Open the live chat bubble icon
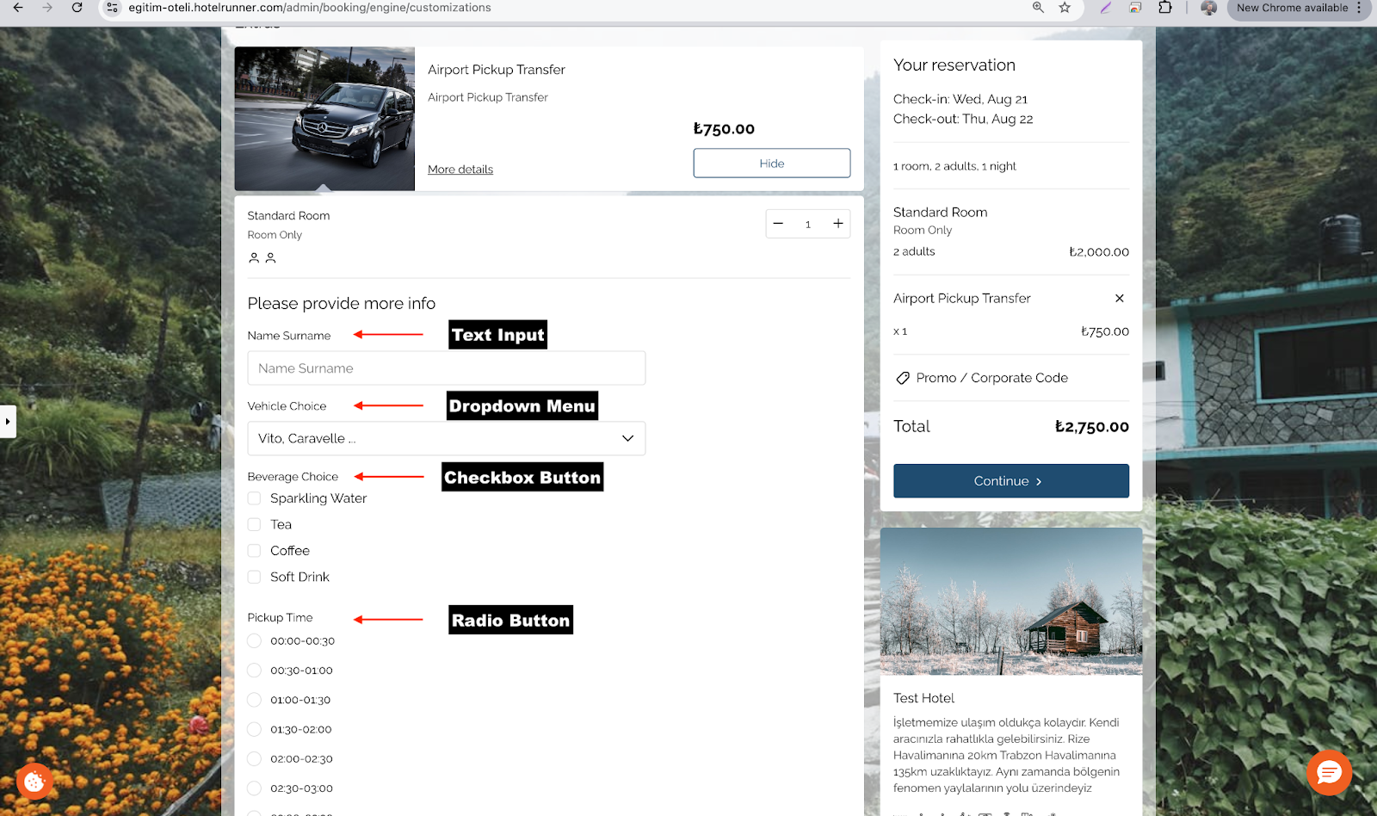The image size is (1377, 816). pos(1329,772)
